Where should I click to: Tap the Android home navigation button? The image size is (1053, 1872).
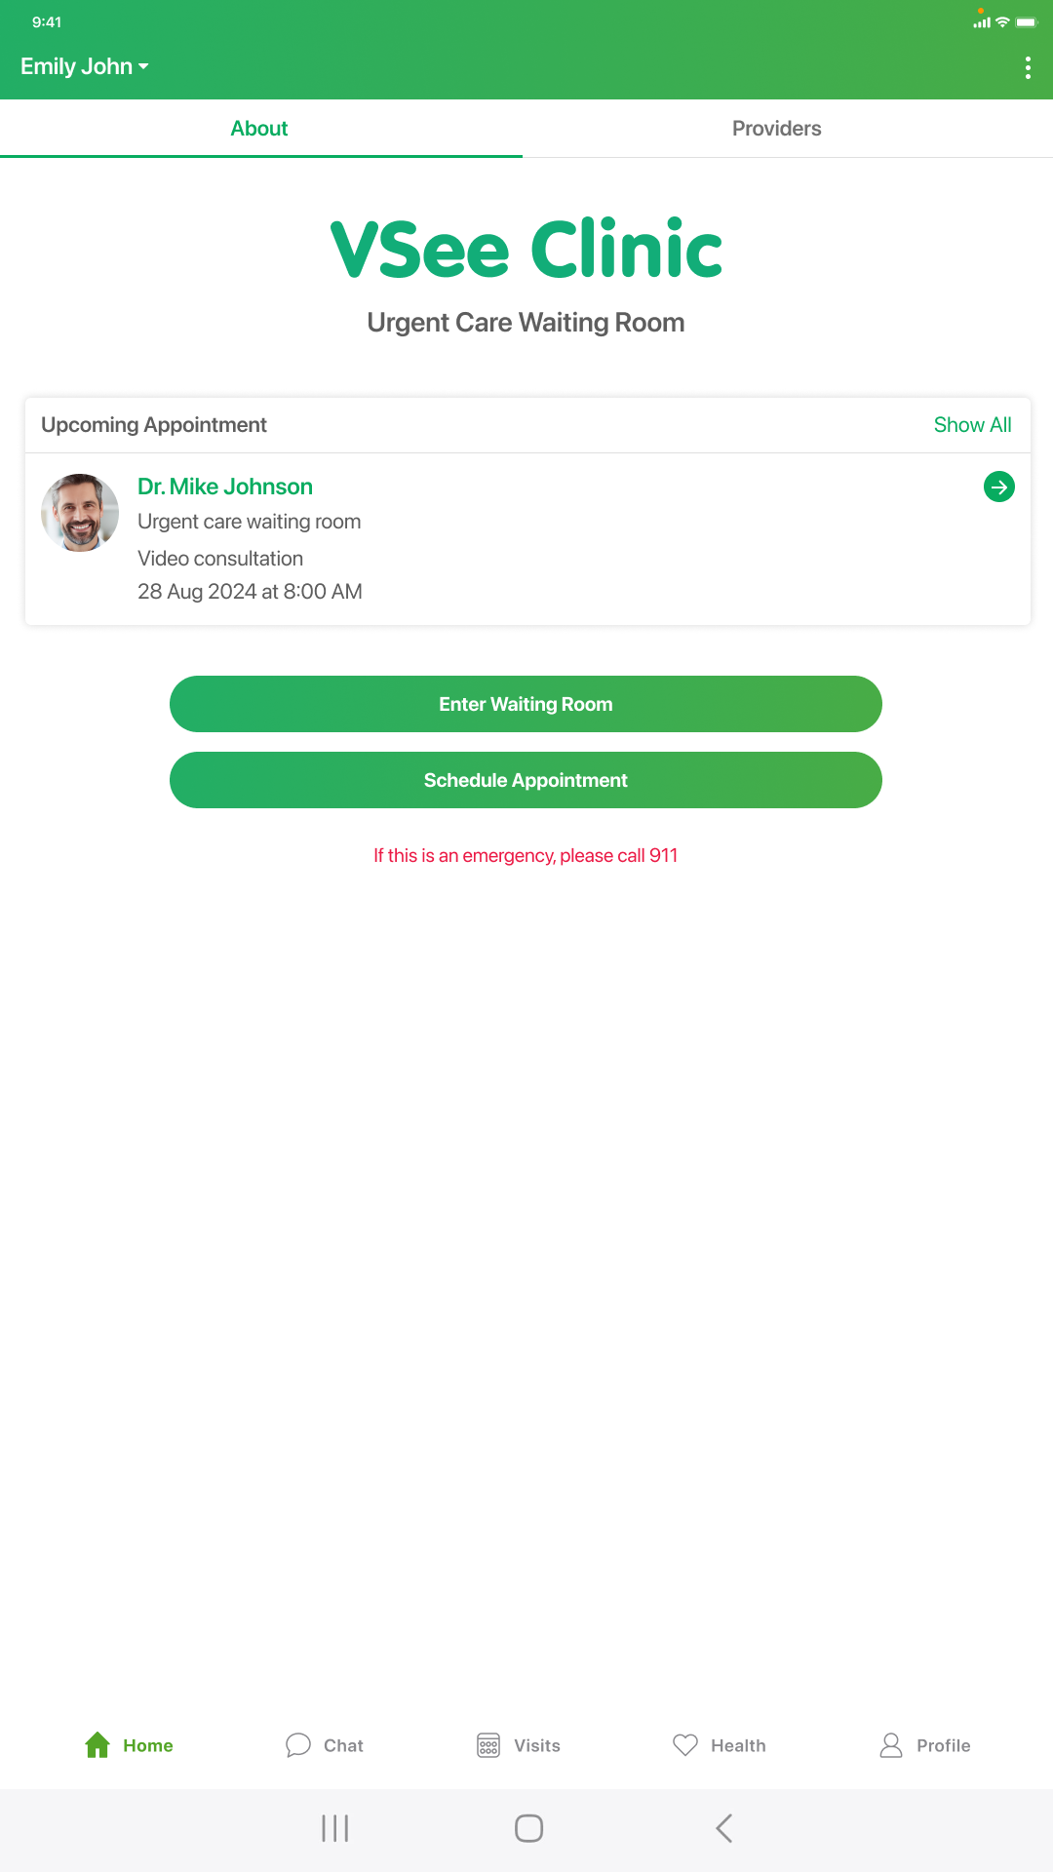[x=528, y=1828]
